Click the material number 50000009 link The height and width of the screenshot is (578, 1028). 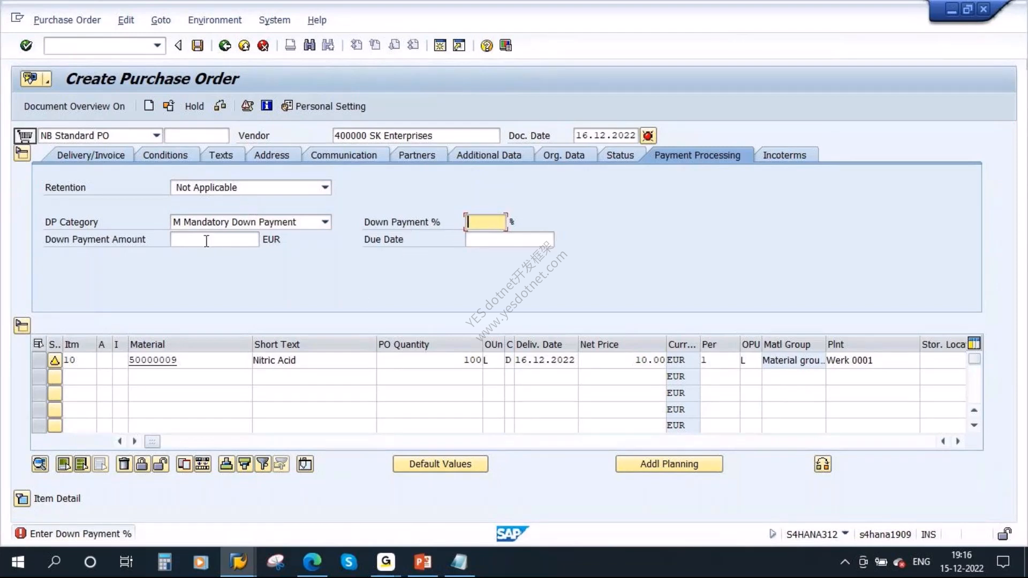coord(153,360)
